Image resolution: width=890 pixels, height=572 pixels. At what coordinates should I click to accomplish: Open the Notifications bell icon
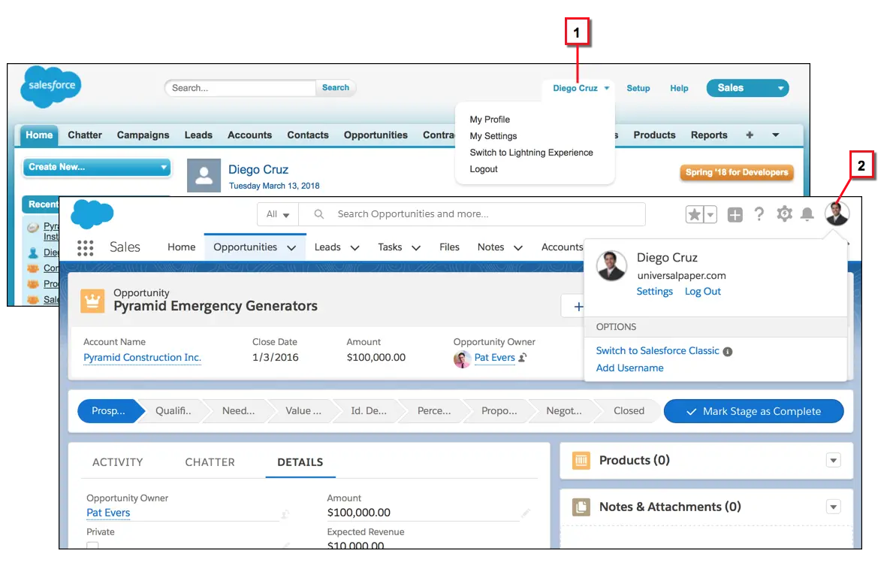807,214
